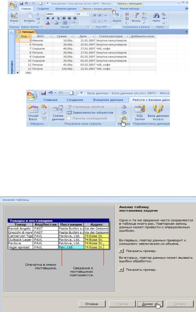Image resolution: width=196 pixels, height=312 pixels.
Task: Save using the middle screenshot's floppy icon
Action: [x=43, y=93]
